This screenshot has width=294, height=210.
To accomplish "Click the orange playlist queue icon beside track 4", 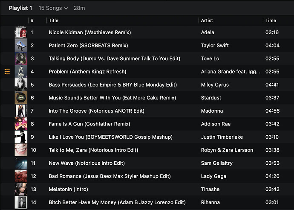I will (7, 72).
